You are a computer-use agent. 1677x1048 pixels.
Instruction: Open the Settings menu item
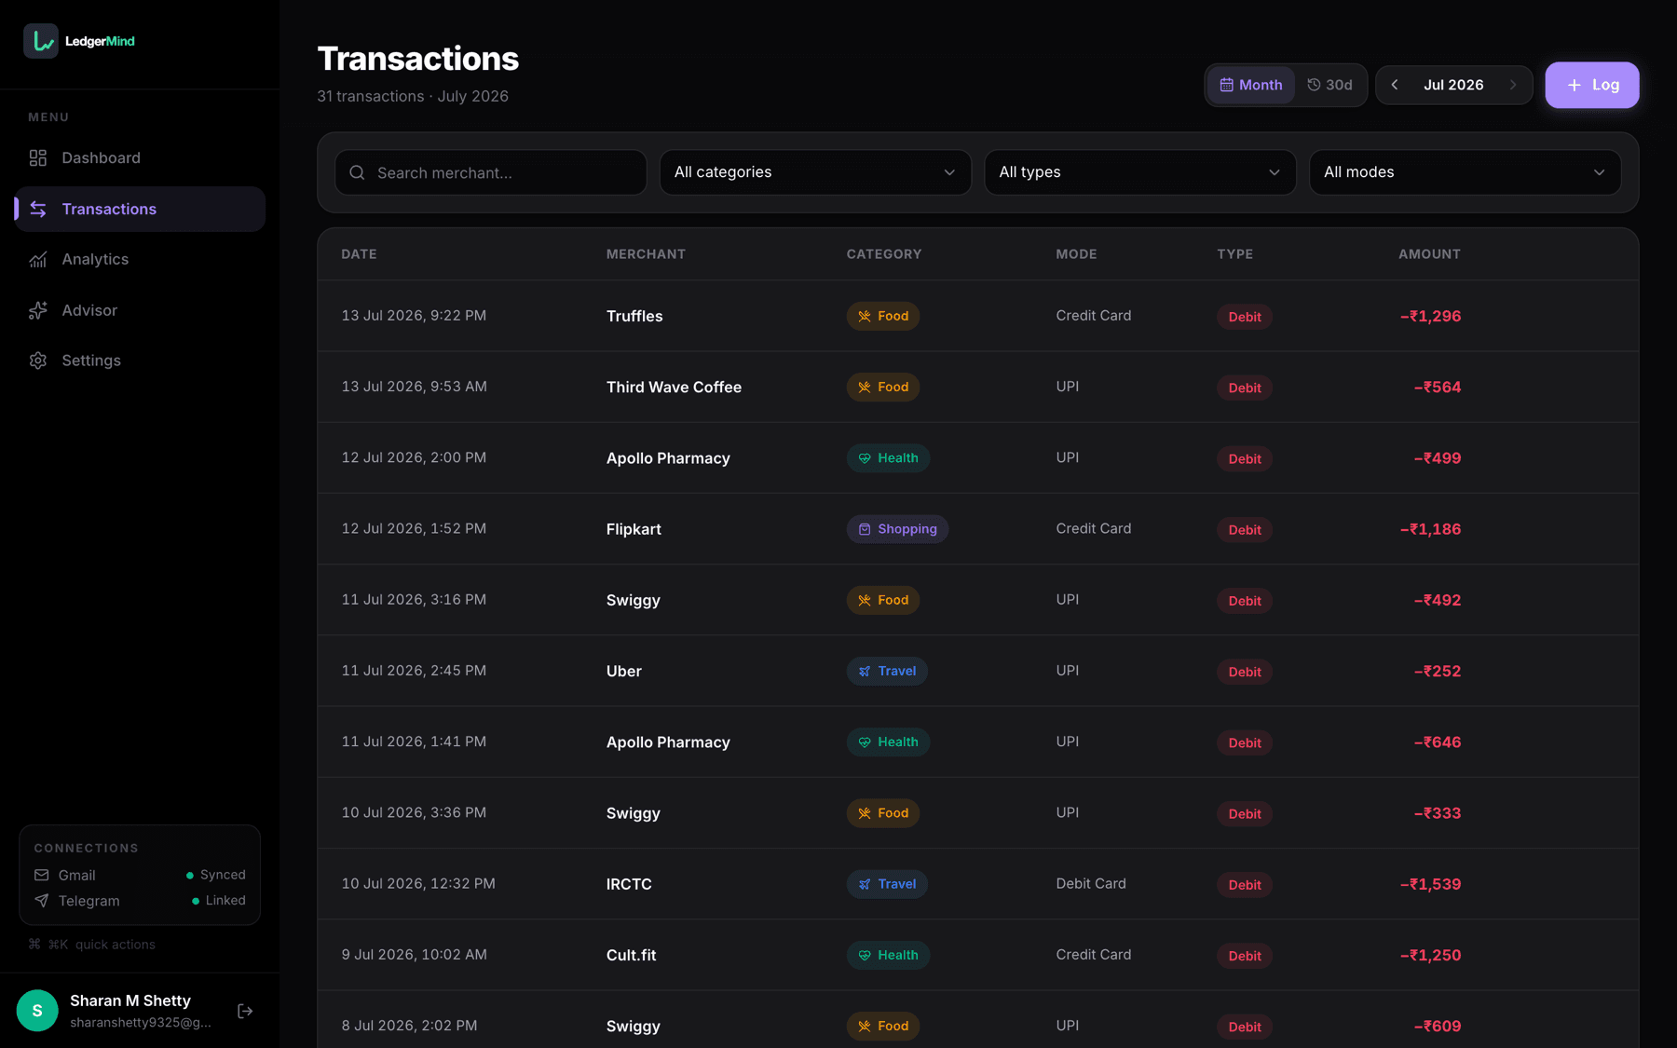pos(140,361)
